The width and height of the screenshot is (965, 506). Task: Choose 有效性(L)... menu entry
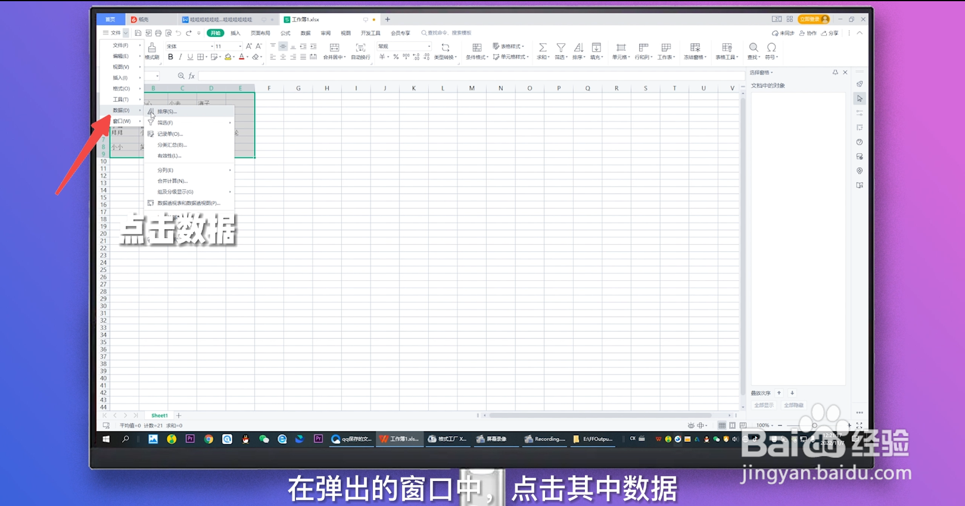pyautogui.click(x=189, y=155)
